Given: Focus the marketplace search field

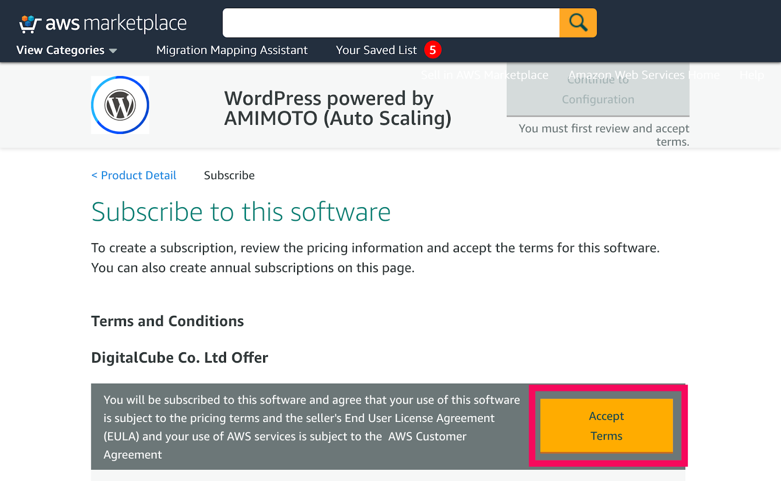Looking at the screenshot, I should click(x=391, y=23).
